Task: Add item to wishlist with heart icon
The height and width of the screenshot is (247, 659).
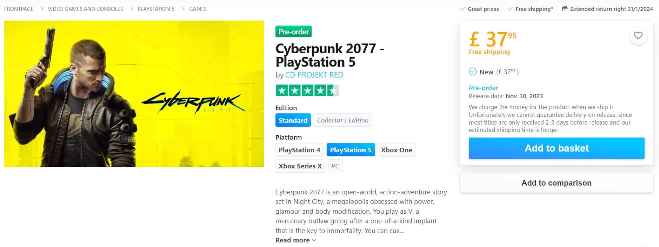Action: click(x=638, y=35)
